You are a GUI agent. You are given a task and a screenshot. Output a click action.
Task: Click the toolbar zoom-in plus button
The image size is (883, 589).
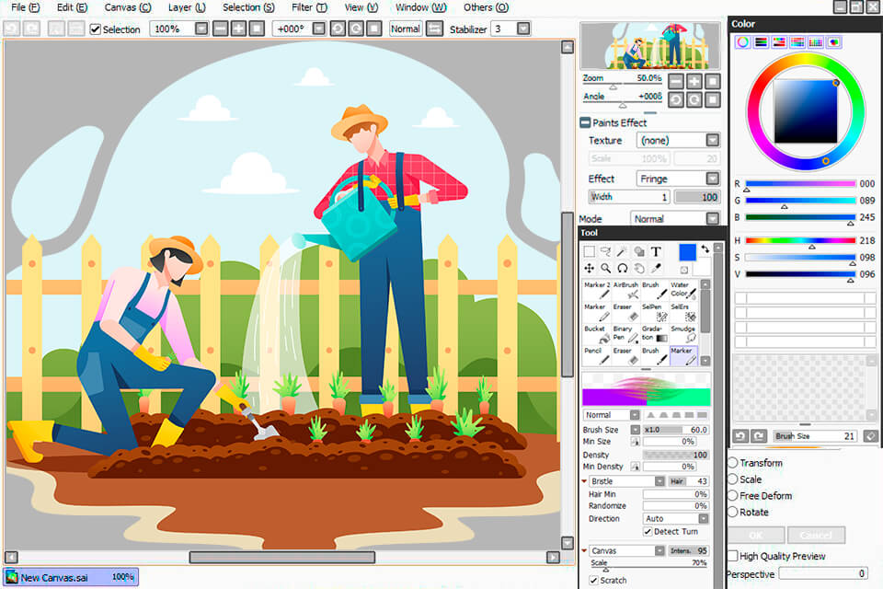pyautogui.click(x=239, y=29)
